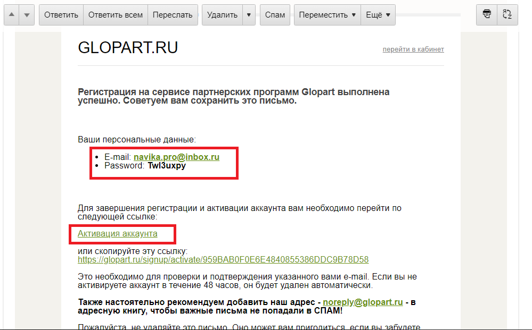Expand the Переместить dropdown

(x=328, y=15)
